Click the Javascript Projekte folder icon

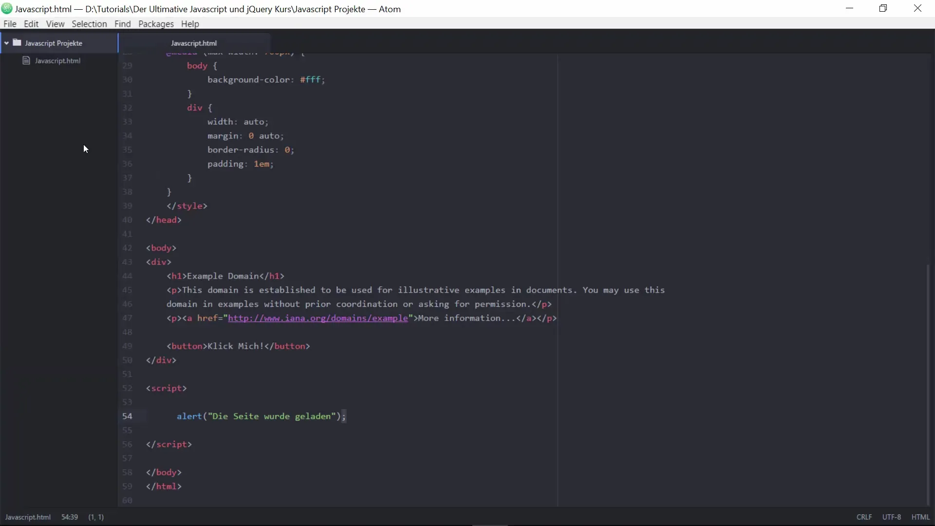[17, 43]
